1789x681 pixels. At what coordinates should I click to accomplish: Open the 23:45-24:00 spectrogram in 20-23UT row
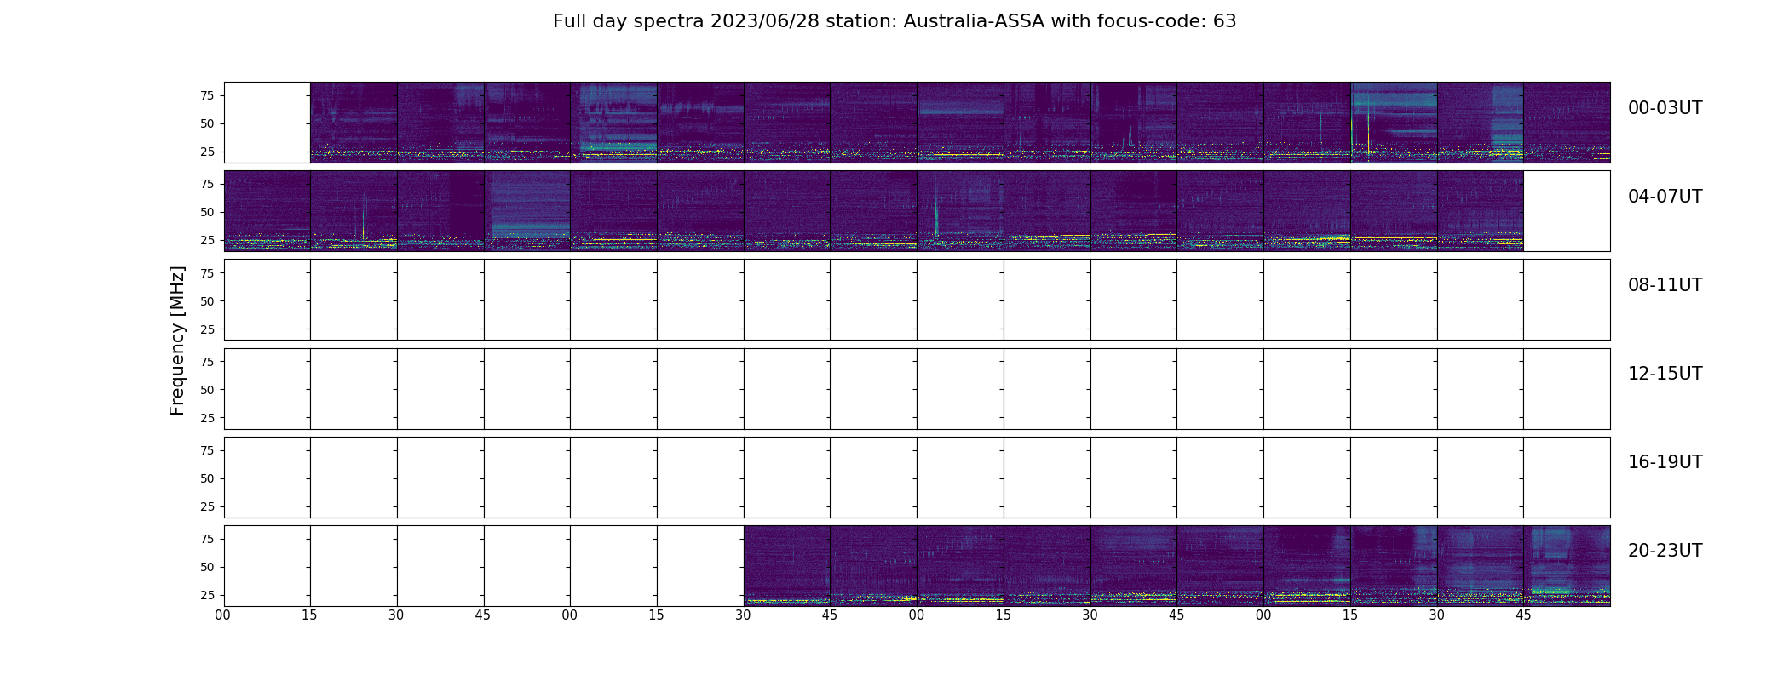click(x=1567, y=566)
